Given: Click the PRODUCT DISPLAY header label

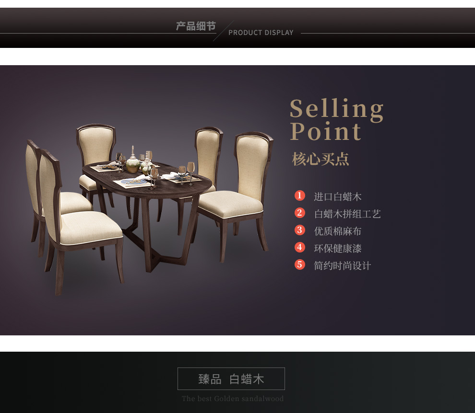Looking at the screenshot, I should click(261, 33).
